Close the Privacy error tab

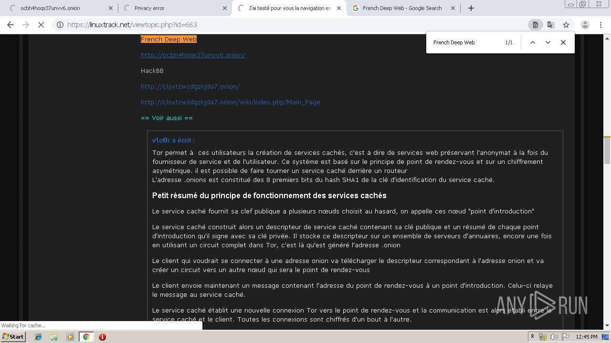coord(225,8)
